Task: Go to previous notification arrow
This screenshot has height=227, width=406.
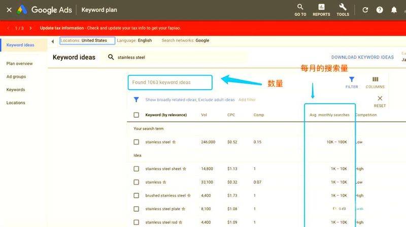Action: coord(8,28)
